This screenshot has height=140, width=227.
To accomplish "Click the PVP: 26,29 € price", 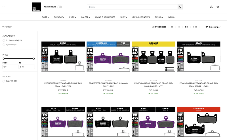I will pyautogui.click(x=108, y=90).
